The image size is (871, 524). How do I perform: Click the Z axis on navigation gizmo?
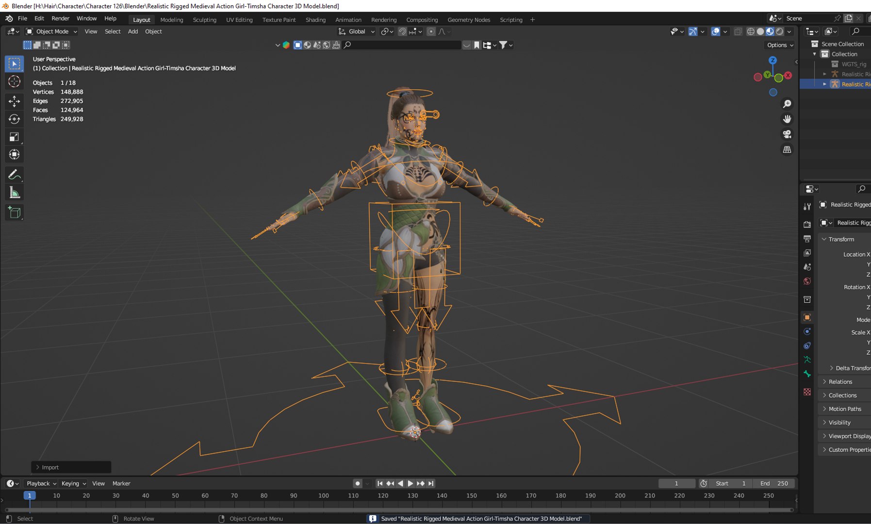tap(772, 61)
